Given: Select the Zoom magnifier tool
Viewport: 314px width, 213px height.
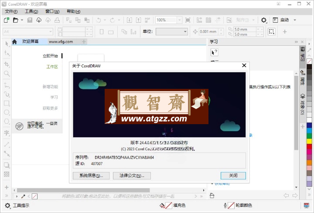Looking at the screenshot, I should (7, 74).
